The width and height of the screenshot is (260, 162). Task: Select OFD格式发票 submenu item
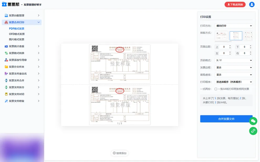[17, 34]
